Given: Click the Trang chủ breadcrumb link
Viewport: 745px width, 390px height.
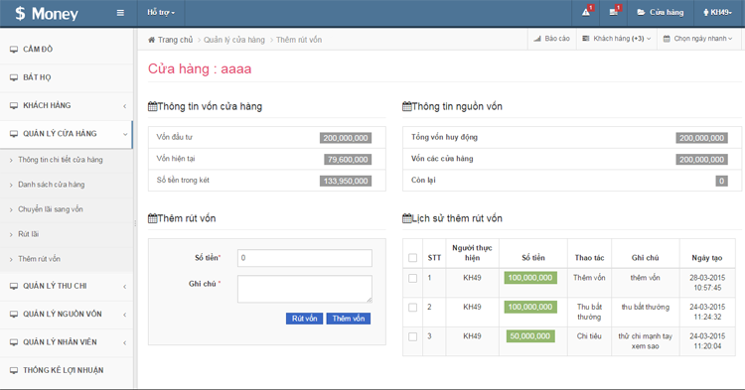Looking at the screenshot, I should (175, 40).
